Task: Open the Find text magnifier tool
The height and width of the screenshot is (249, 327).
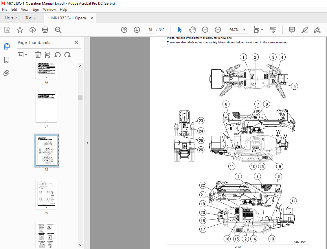Action: pyautogui.click(x=58, y=30)
